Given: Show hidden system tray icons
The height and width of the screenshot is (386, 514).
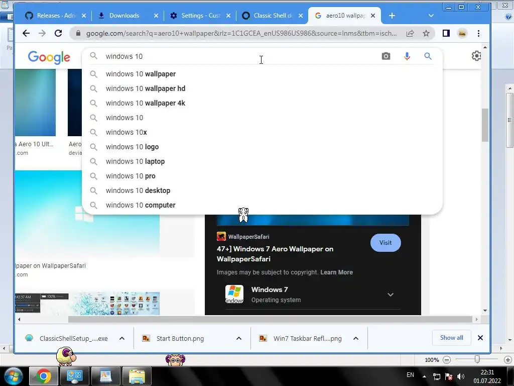Looking at the screenshot, I should click(x=424, y=376).
